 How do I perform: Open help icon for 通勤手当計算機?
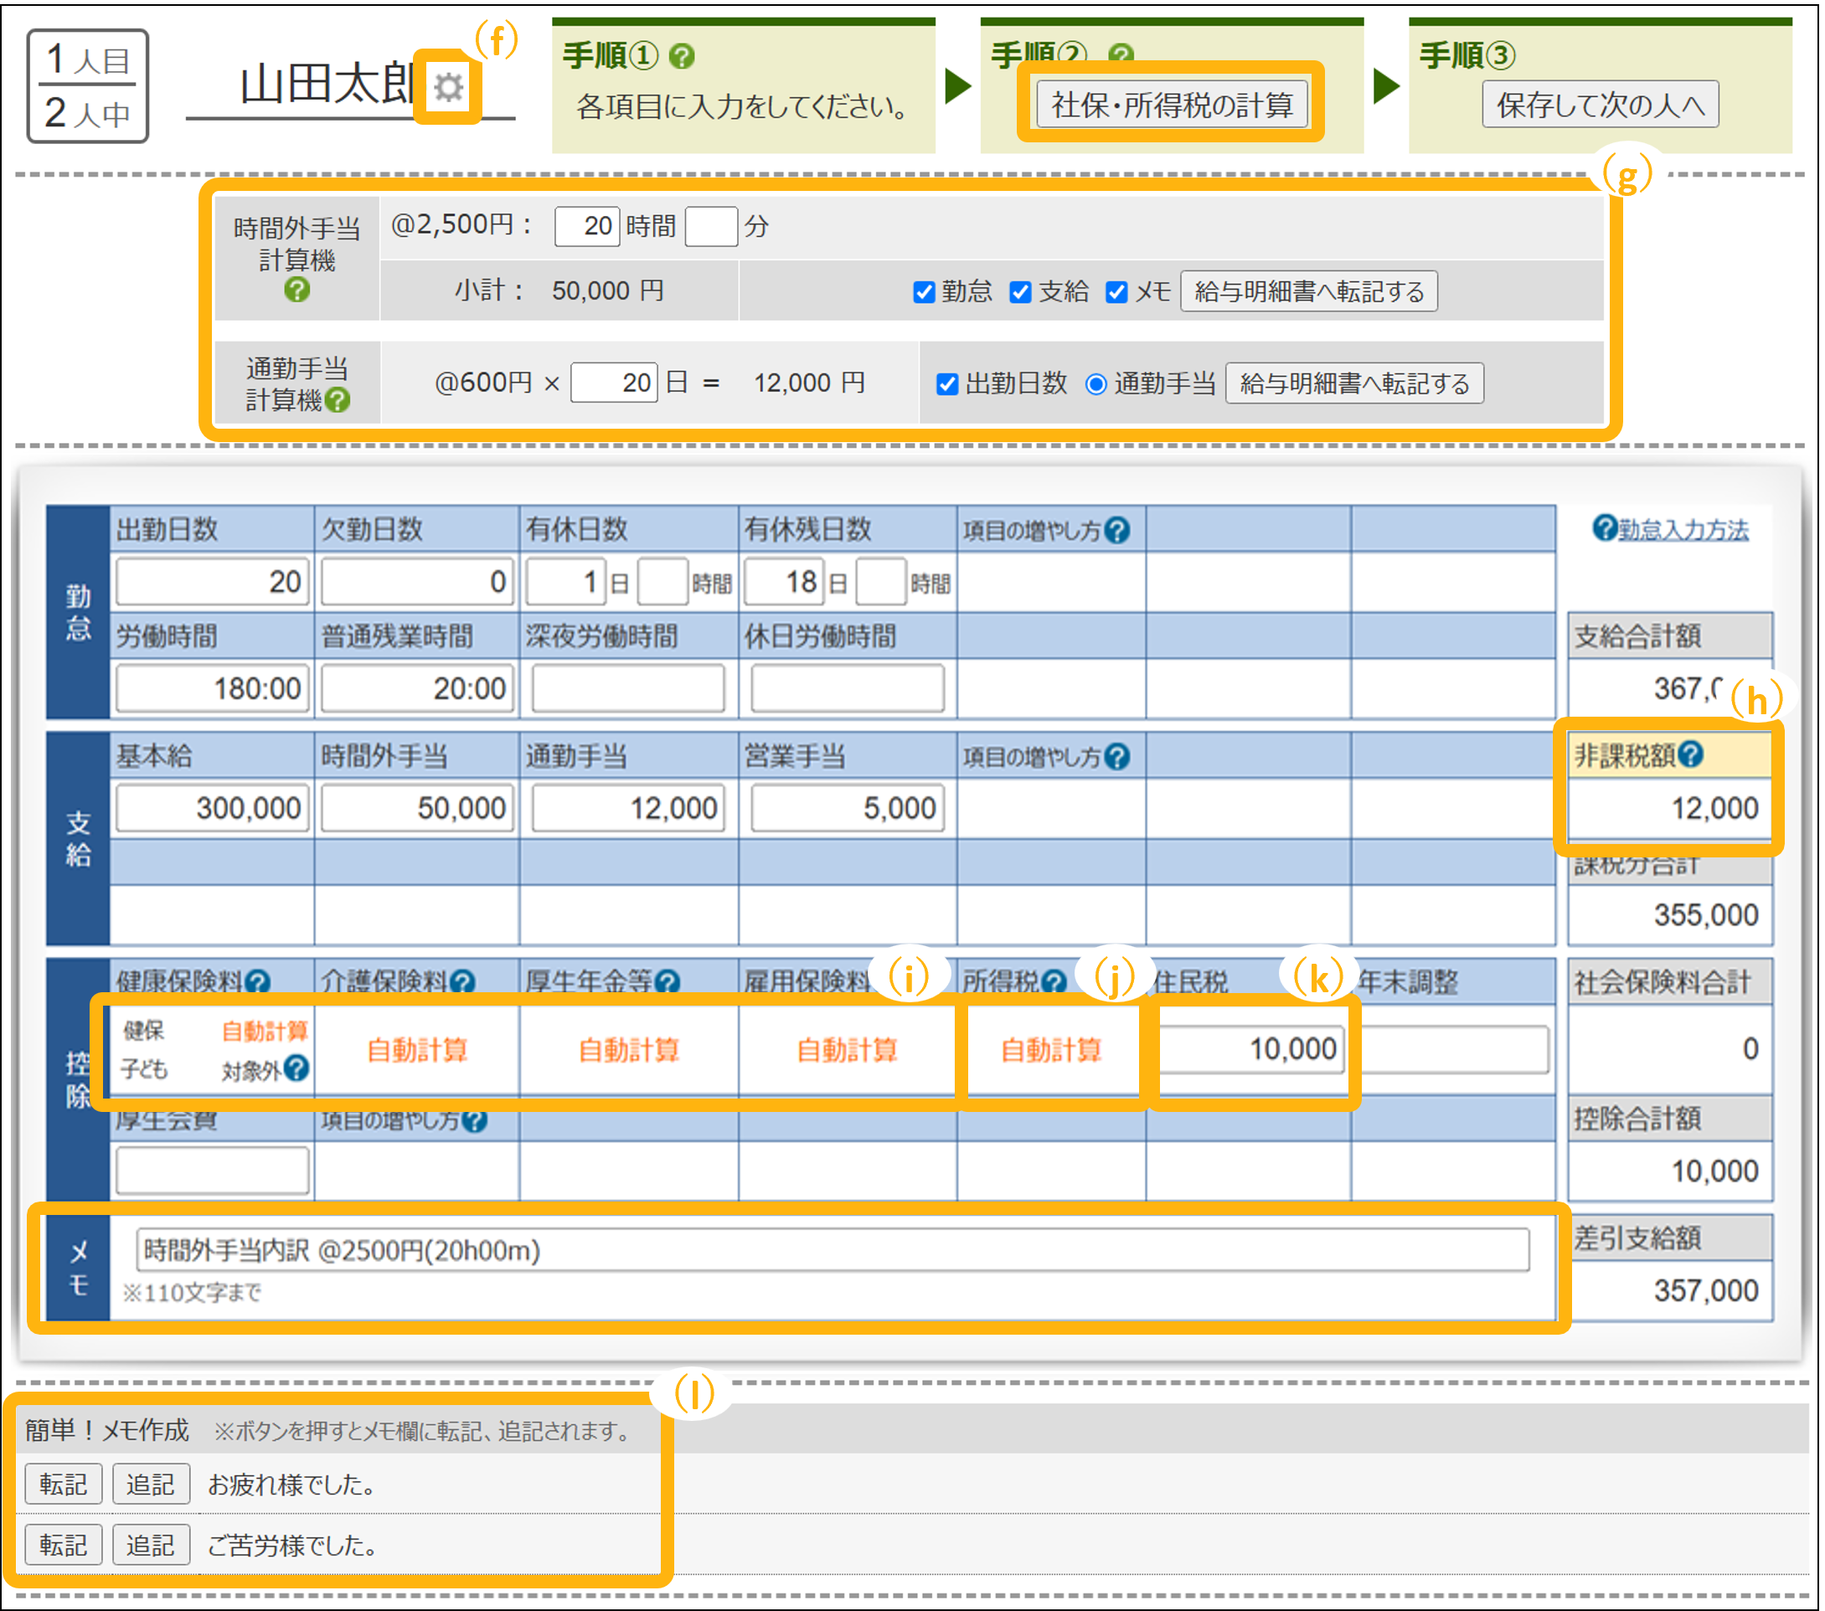pos(338,400)
